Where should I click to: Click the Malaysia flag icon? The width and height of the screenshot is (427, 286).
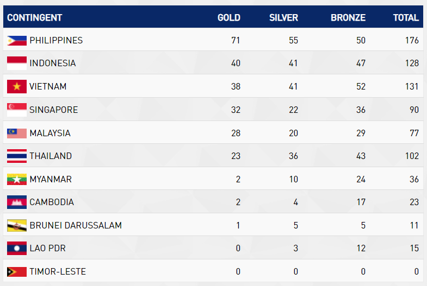point(17,133)
